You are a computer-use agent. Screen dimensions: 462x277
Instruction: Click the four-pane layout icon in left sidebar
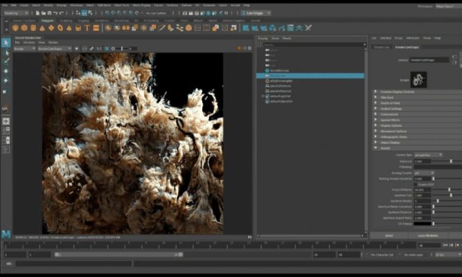[6, 131]
